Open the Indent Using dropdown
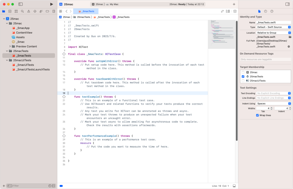 273,104
